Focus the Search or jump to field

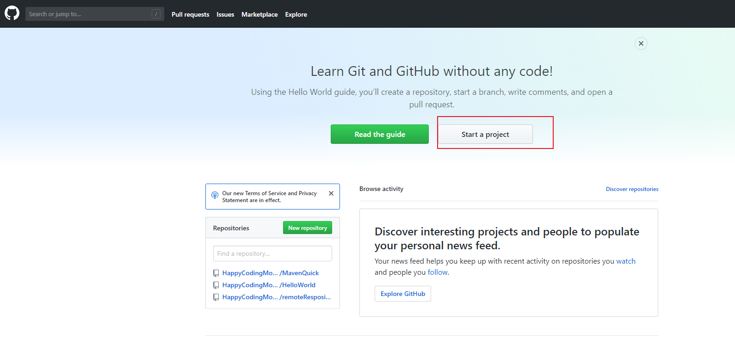coord(95,14)
